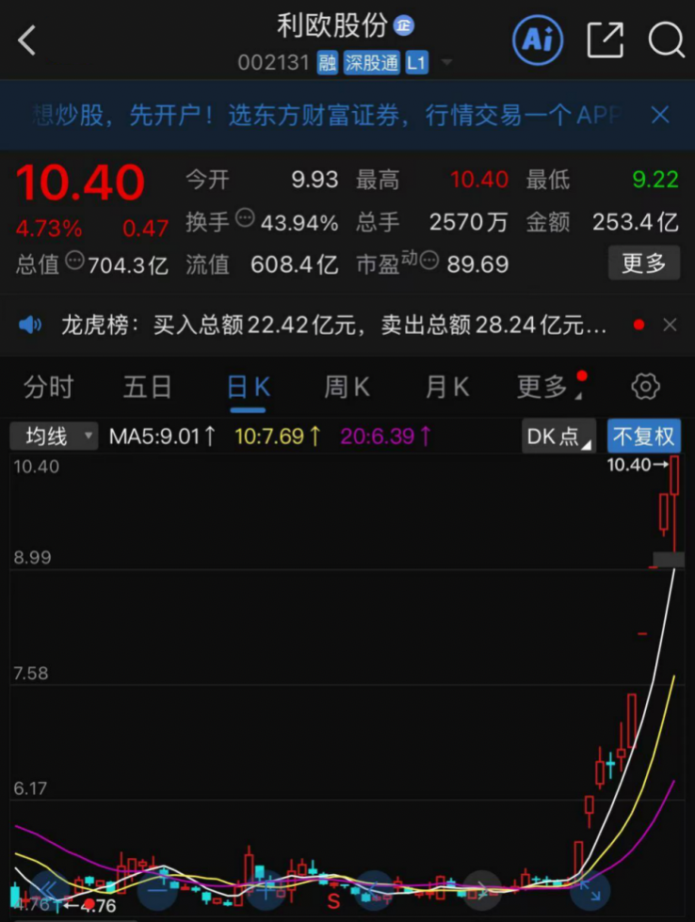Image resolution: width=695 pixels, height=922 pixels.
Task: Open search with the magnifier icon
Action: (666, 40)
